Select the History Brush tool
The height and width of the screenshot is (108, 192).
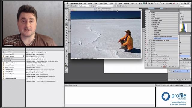point(67,35)
